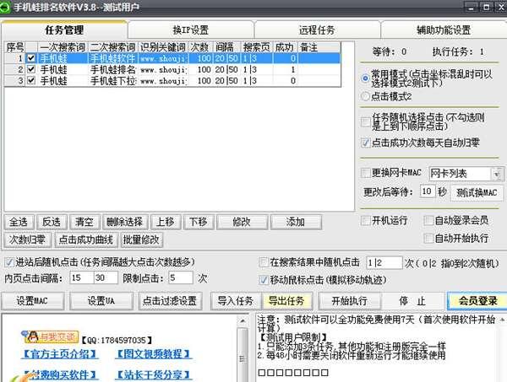
Task: Enable the 开机运行 checkbox
Action: coord(365,220)
